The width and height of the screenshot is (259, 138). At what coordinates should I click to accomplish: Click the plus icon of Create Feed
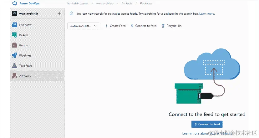click(107, 26)
